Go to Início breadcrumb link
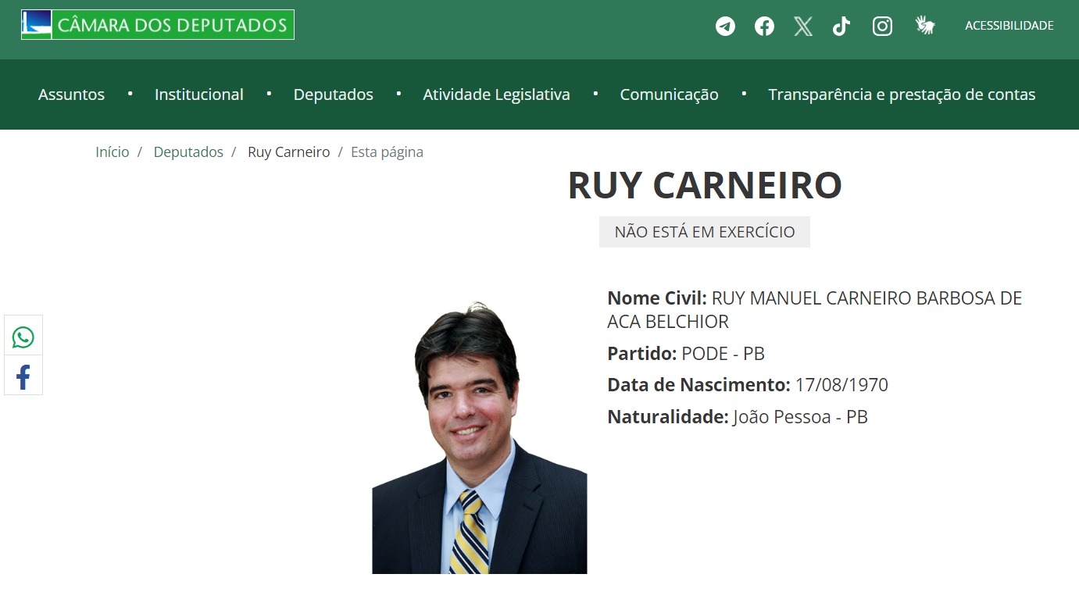This screenshot has width=1079, height=599. [x=113, y=152]
